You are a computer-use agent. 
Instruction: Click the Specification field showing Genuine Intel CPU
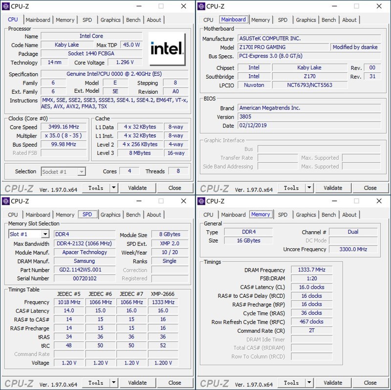(x=114, y=74)
